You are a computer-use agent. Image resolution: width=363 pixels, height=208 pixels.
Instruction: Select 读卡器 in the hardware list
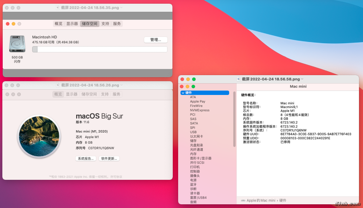click(195, 194)
